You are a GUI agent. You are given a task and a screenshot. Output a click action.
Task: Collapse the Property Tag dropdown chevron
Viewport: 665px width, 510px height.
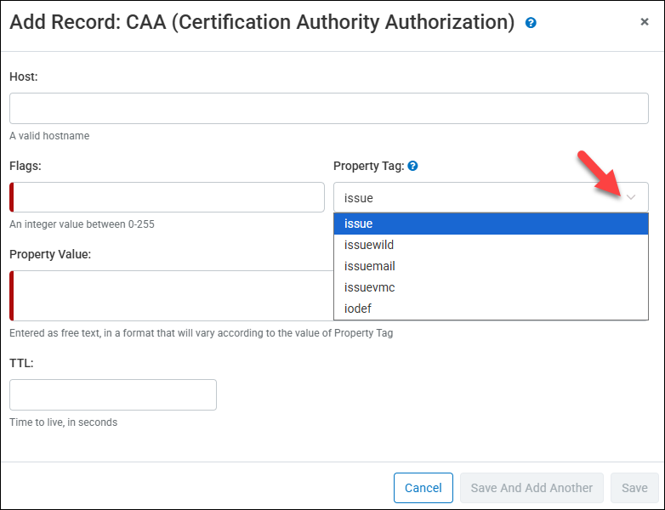(631, 197)
